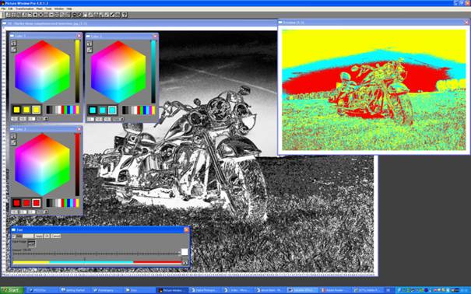The height and width of the screenshot is (294, 471).
Task: Click the eyedropper icon in Color 3 window
Action: pos(13,142)
